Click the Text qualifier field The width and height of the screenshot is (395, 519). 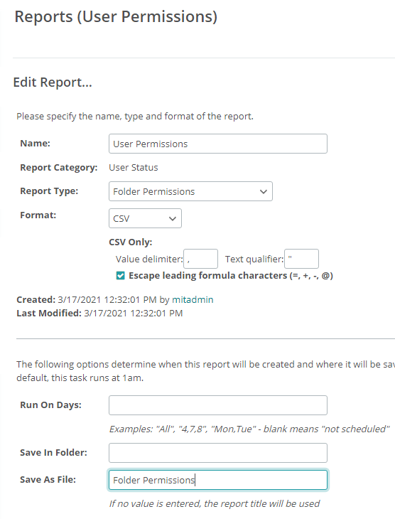click(301, 259)
